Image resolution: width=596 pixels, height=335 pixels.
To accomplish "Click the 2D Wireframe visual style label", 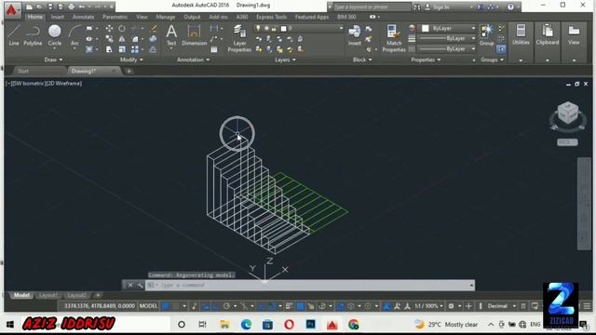I will coord(63,83).
